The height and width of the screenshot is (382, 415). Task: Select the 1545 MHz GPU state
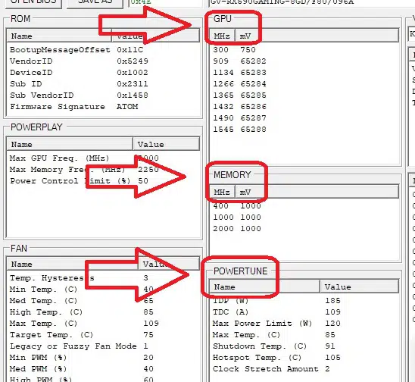[x=304, y=130]
